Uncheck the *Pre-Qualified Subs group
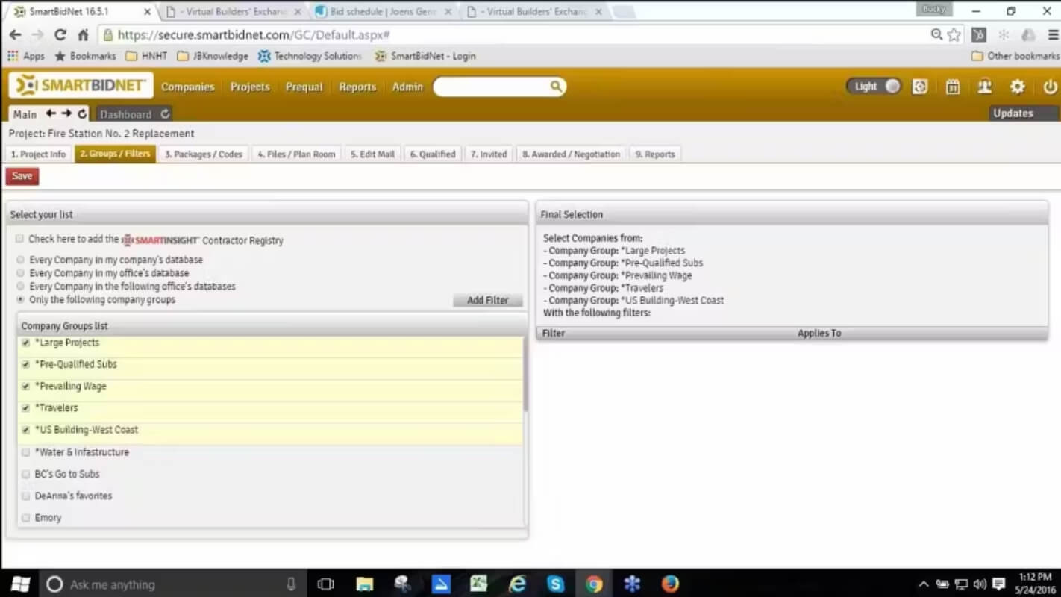Image resolution: width=1061 pixels, height=597 pixels. click(x=26, y=365)
